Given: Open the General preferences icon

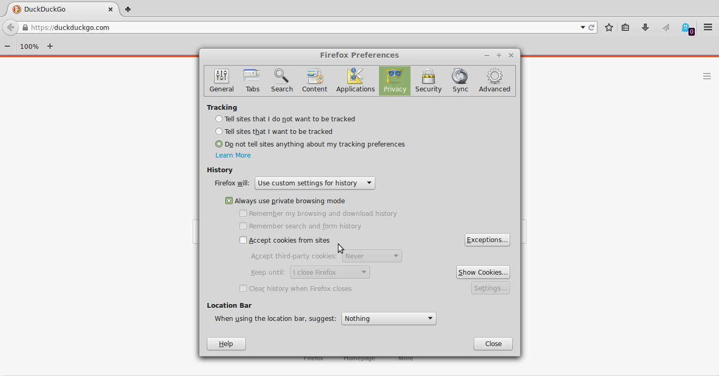Looking at the screenshot, I should [x=221, y=80].
